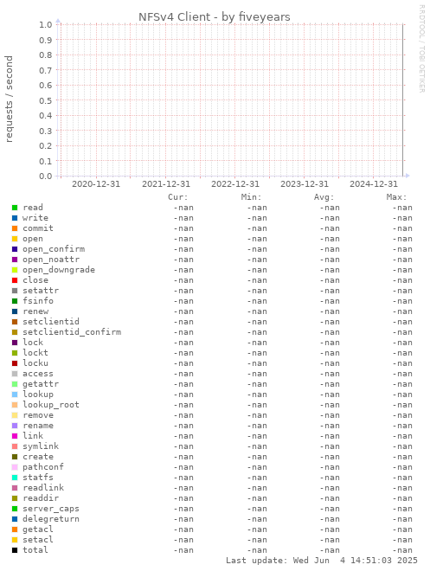
Task: Click the Avg value in the write row
Action: pyautogui.click(x=330, y=218)
